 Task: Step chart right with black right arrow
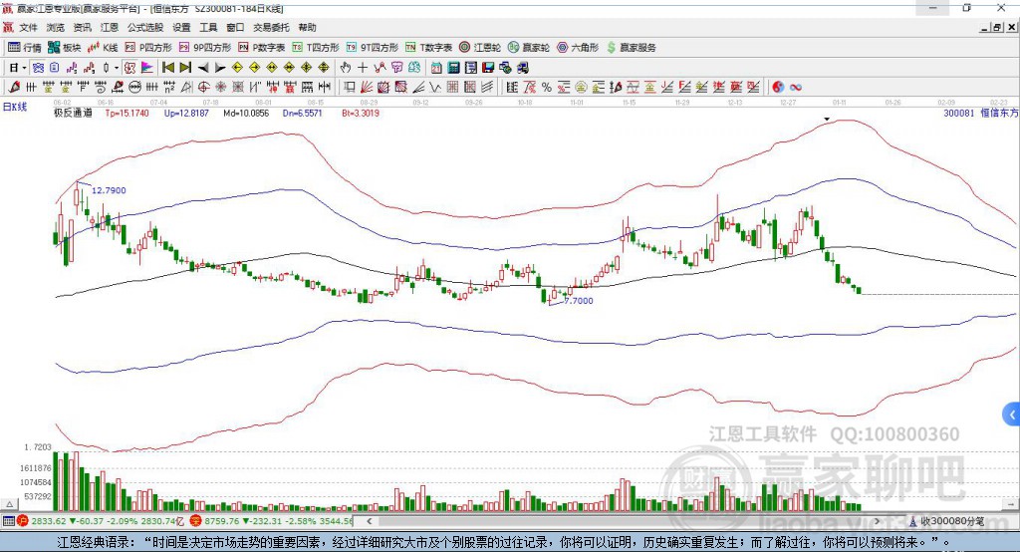click(x=220, y=68)
